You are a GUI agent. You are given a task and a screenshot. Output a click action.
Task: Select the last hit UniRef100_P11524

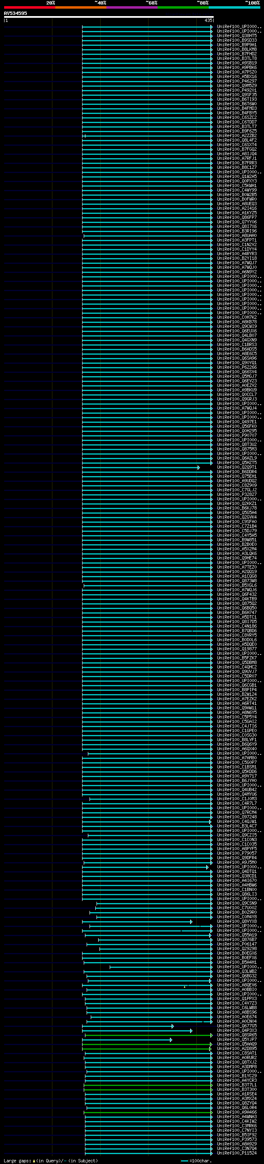pyautogui.click(x=236, y=1153)
